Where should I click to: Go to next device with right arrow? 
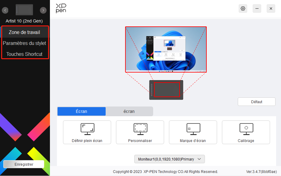[x=44, y=10]
